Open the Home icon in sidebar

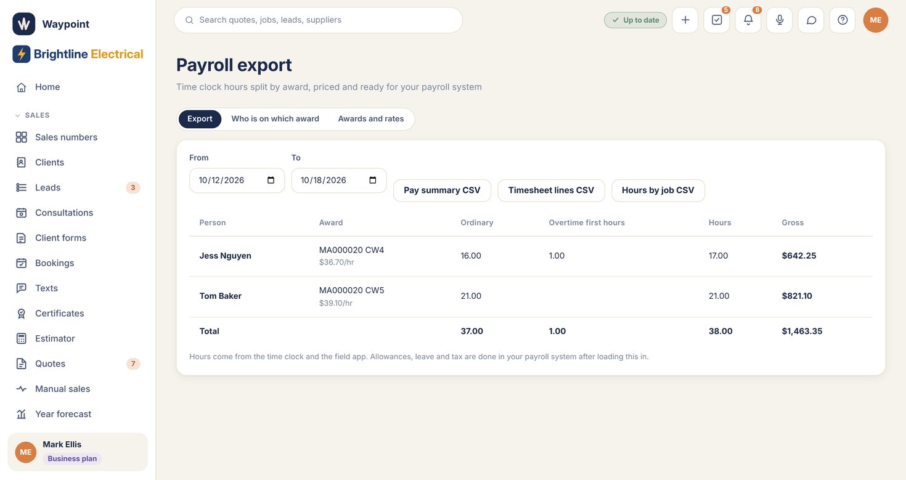click(x=22, y=87)
